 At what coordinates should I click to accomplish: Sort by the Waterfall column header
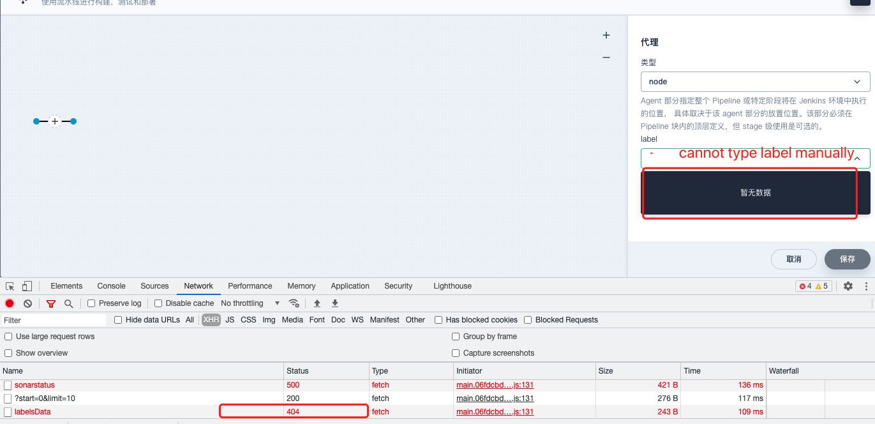point(820,371)
